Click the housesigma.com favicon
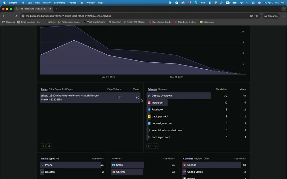Viewport: 287px width, 179px height. [149, 123]
